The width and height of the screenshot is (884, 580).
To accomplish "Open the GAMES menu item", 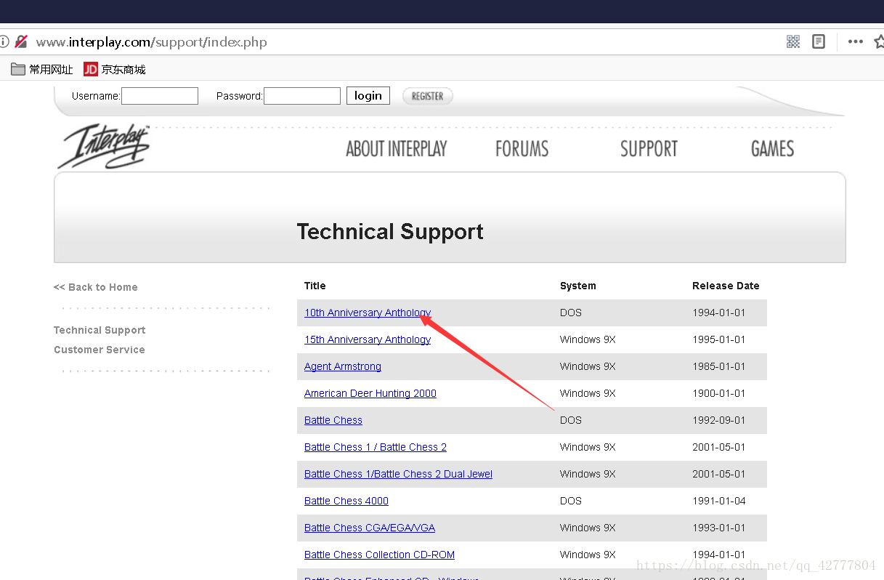I will pos(772,149).
